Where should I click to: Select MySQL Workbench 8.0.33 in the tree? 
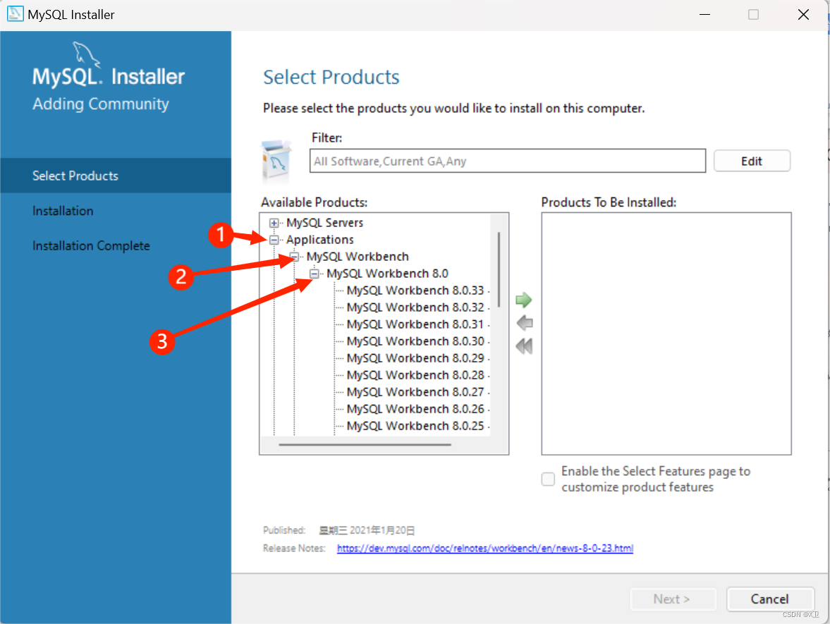415,290
